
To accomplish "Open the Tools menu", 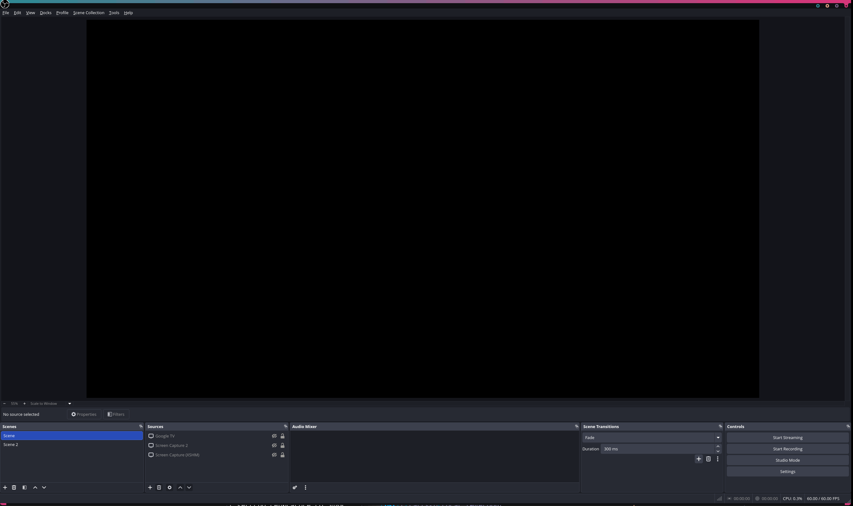I will click(114, 13).
